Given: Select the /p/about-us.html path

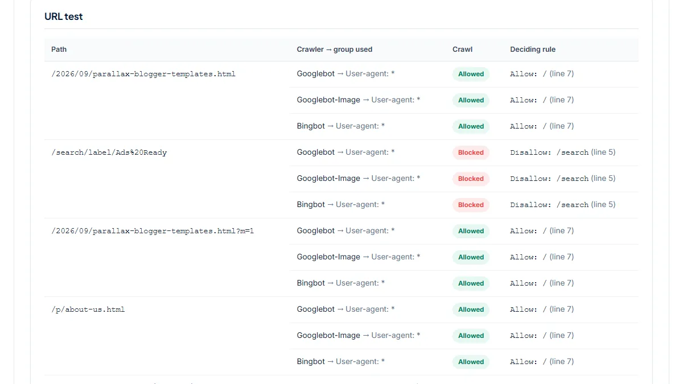Looking at the screenshot, I should click(88, 309).
